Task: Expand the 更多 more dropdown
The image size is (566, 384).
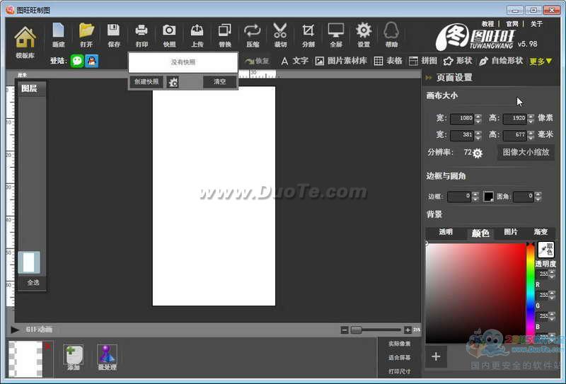Action: point(541,61)
